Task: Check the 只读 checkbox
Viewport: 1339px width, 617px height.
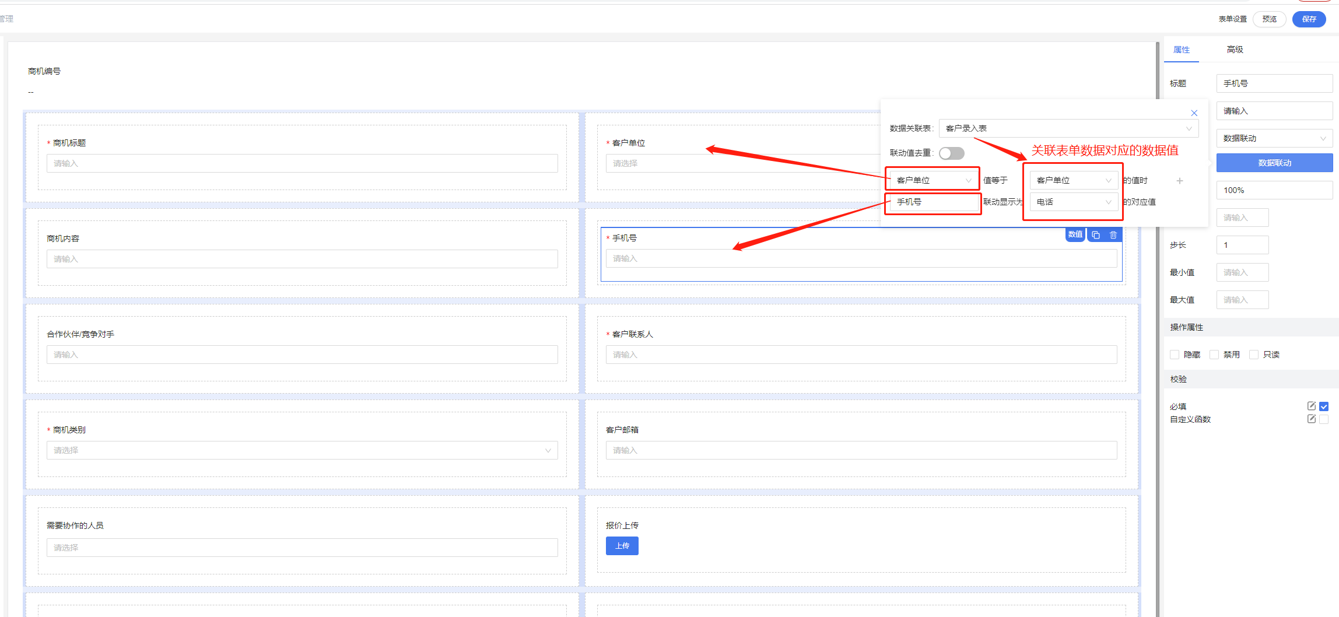Action: [1254, 355]
